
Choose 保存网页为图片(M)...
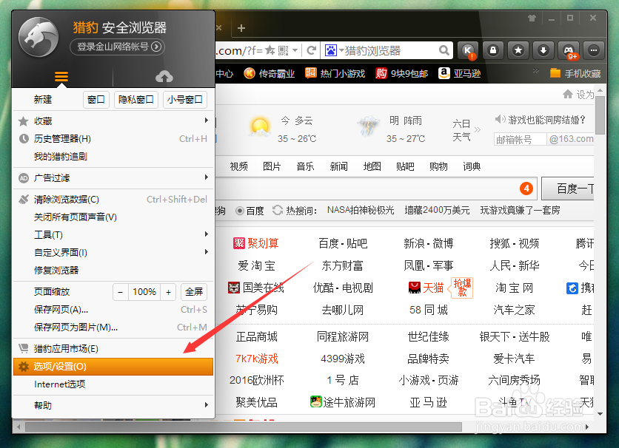pyautogui.click(x=113, y=327)
